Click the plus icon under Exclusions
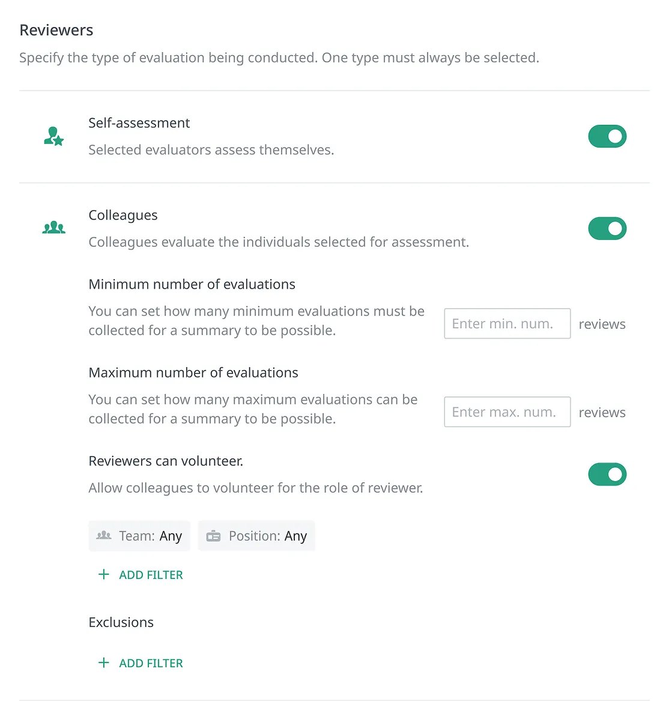This screenshot has width=669, height=720. coord(104,663)
